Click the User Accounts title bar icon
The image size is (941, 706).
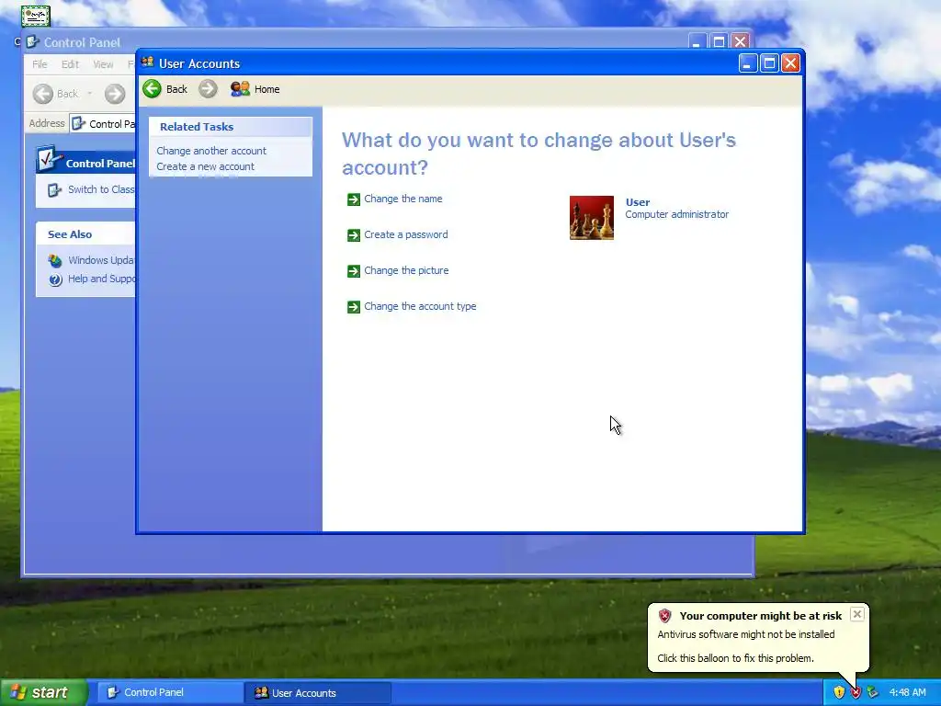148,63
